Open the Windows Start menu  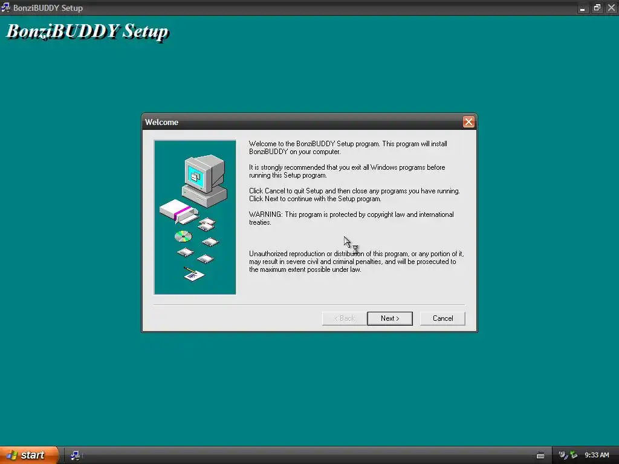click(x=29, y=455)
